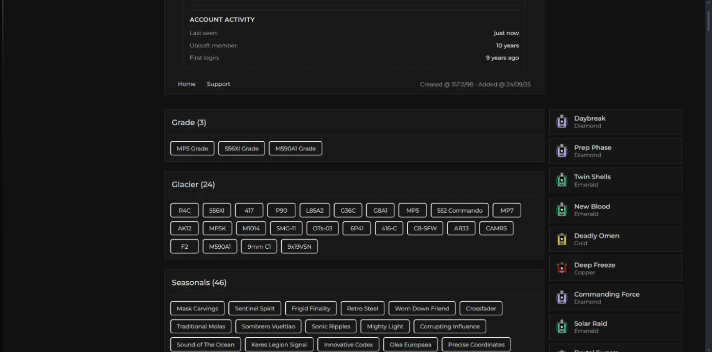
Task: Select the Twin Shells Emerald badge icon
Action: point(561,181)
